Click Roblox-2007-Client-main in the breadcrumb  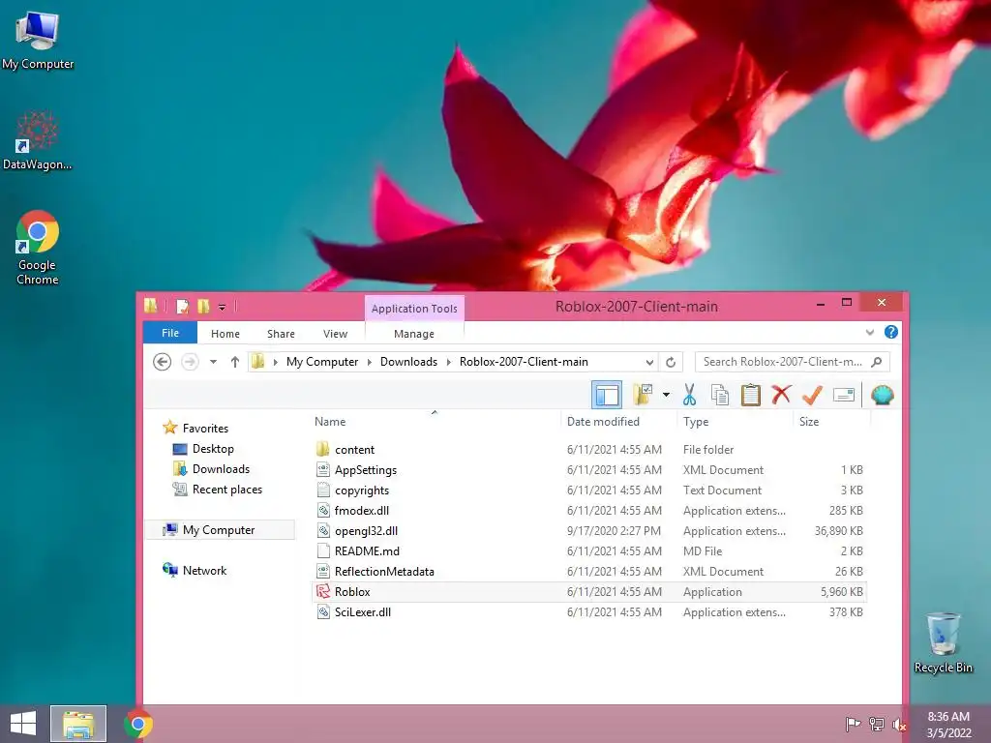(524, 362)
